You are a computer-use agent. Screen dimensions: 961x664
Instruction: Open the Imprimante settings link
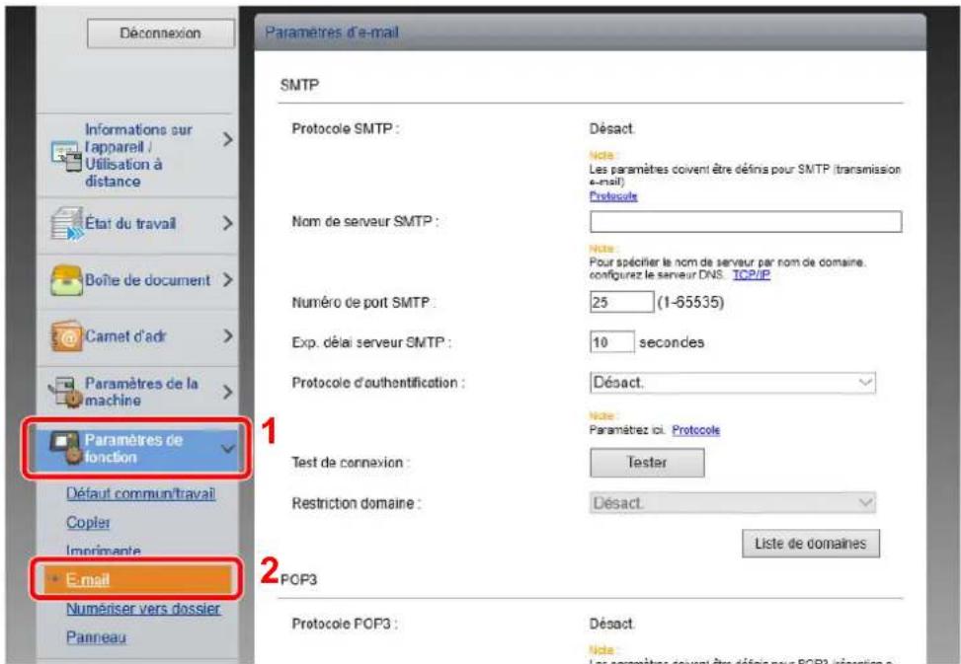coord(104,551)
